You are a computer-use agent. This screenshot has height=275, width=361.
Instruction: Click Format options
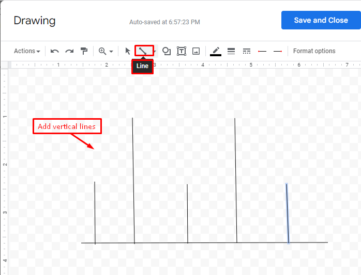(x=314, y=51)
